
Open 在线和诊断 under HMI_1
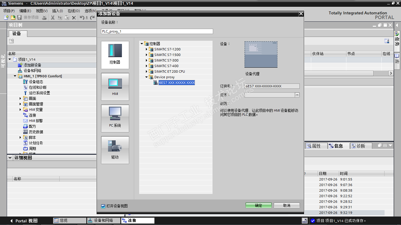pos(38,87)
